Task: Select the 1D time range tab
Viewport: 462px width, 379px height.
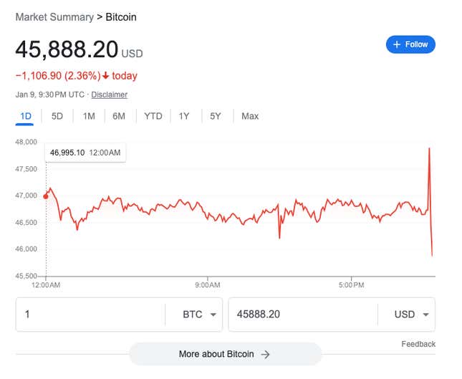Action: click(25, 116)
